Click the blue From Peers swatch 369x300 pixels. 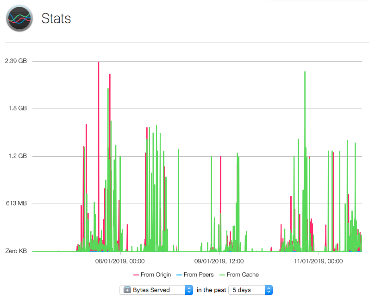pos(179,275)
